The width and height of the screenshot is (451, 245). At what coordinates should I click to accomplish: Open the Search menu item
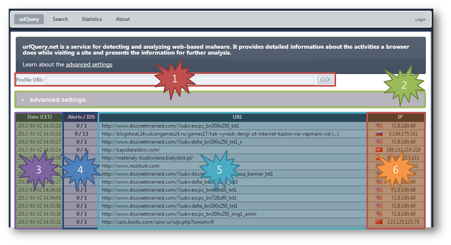[60, 19]
